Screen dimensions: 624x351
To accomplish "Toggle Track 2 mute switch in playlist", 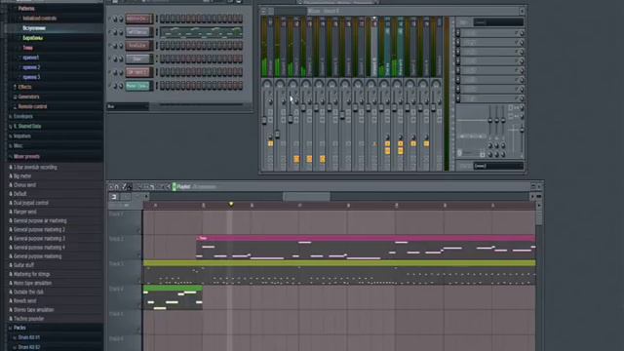I will [x=138, y=255].
